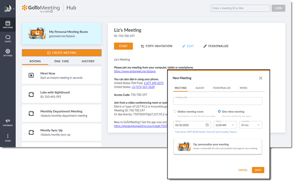This screenshot has height=181, width=293.
Task: Select the Labs with Sightboard room
Action: 62,95
